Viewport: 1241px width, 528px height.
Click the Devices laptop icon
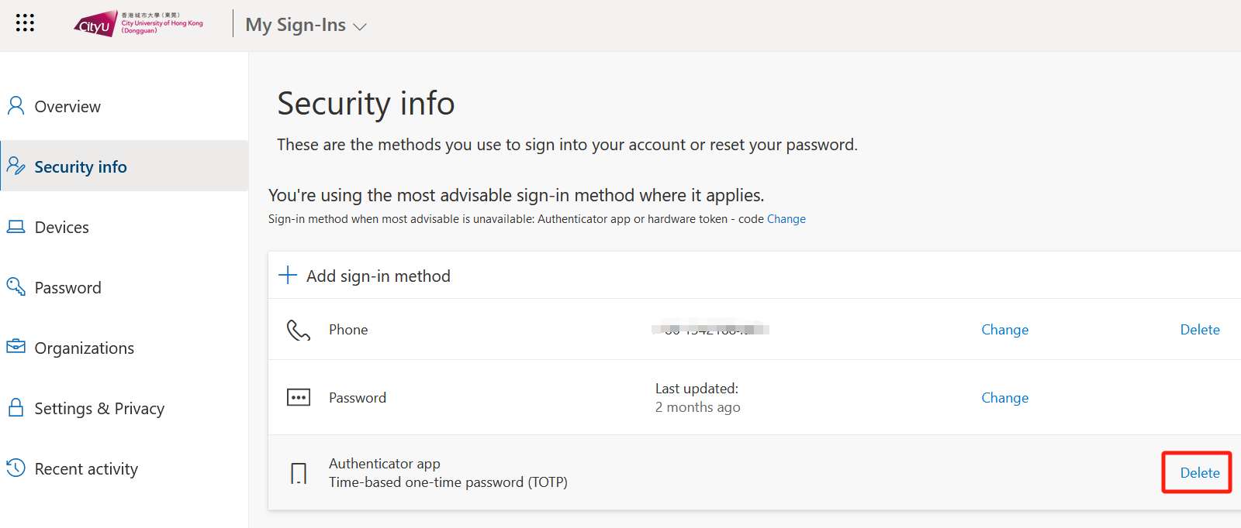(16, 227)
